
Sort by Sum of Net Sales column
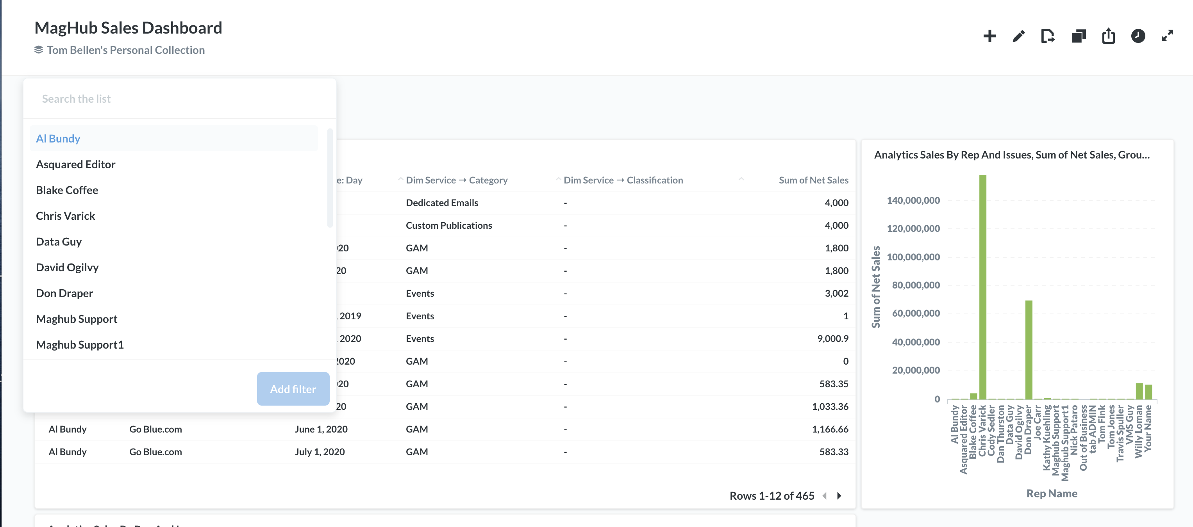coord(813,180)
